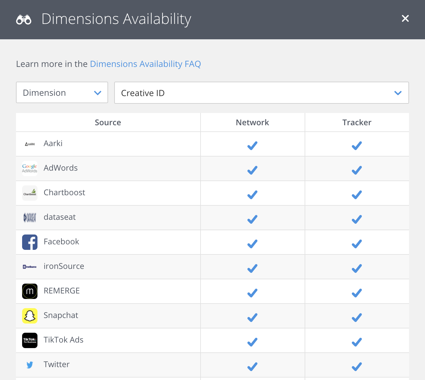Click the Twitter source name
Screen dimensions: 425x380
click(57, 364)
